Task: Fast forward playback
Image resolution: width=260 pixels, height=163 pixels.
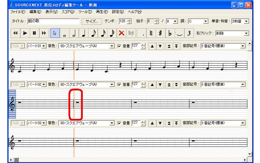Action: point(44,33)
